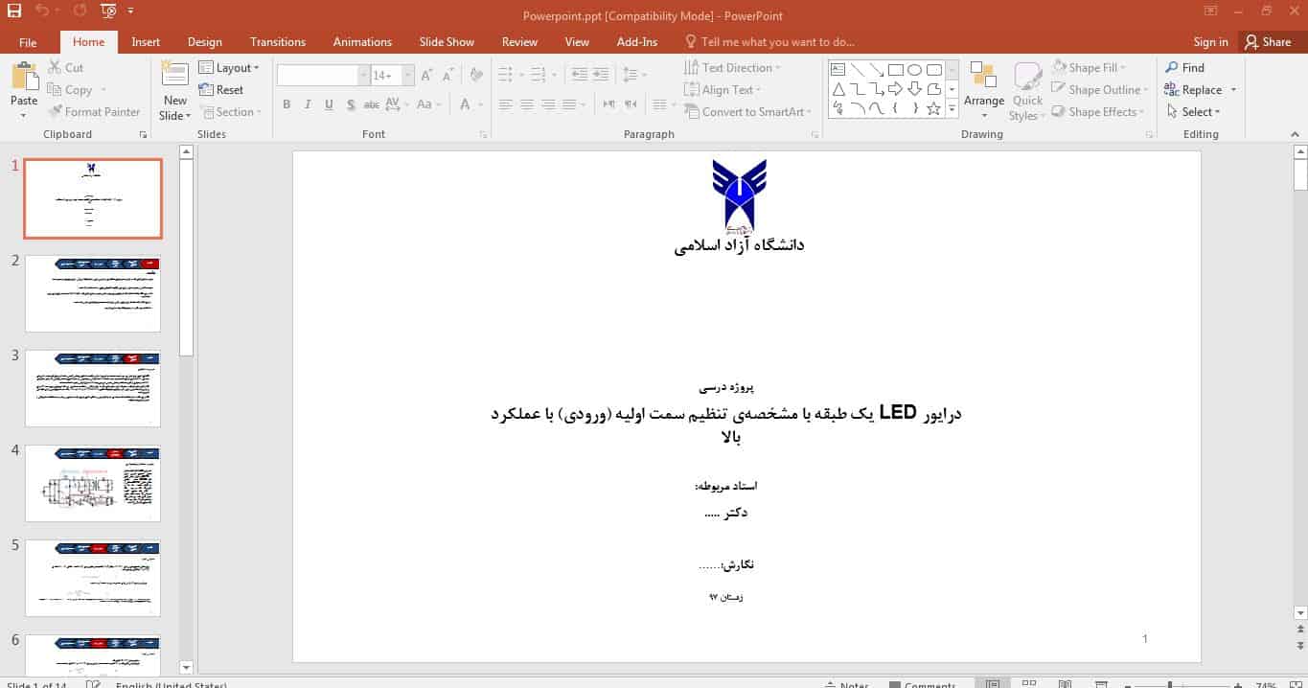Image resolution: width=1308 pixels, height=688 pixels.
Task: Apply Bold formatting
Action: 287,104
